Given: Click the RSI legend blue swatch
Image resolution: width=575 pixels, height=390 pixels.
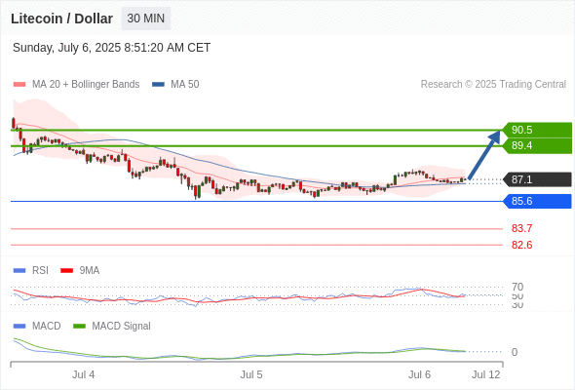Looking at the screenshot, I should click(x=19, y=271).
